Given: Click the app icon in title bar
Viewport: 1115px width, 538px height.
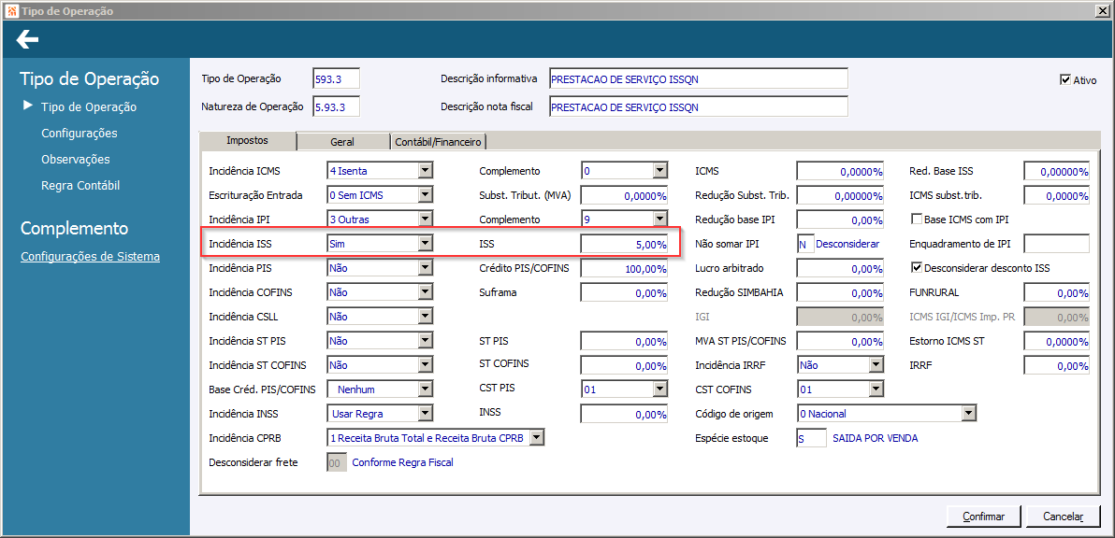Looking at the screenshot, I should (10, 10).
